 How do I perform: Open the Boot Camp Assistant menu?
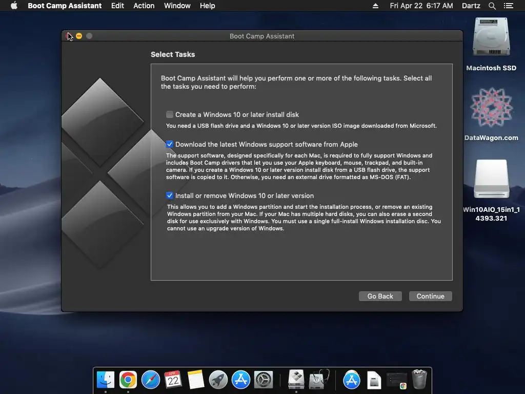(x=65, y=6)
